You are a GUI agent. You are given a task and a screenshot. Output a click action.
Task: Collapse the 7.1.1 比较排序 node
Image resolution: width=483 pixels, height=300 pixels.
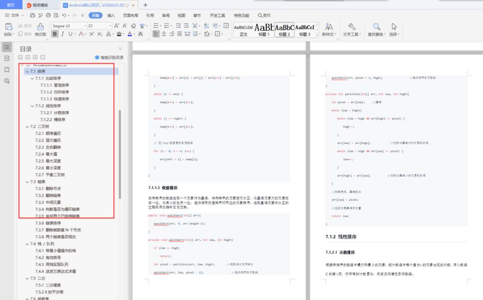coord(33,79)
